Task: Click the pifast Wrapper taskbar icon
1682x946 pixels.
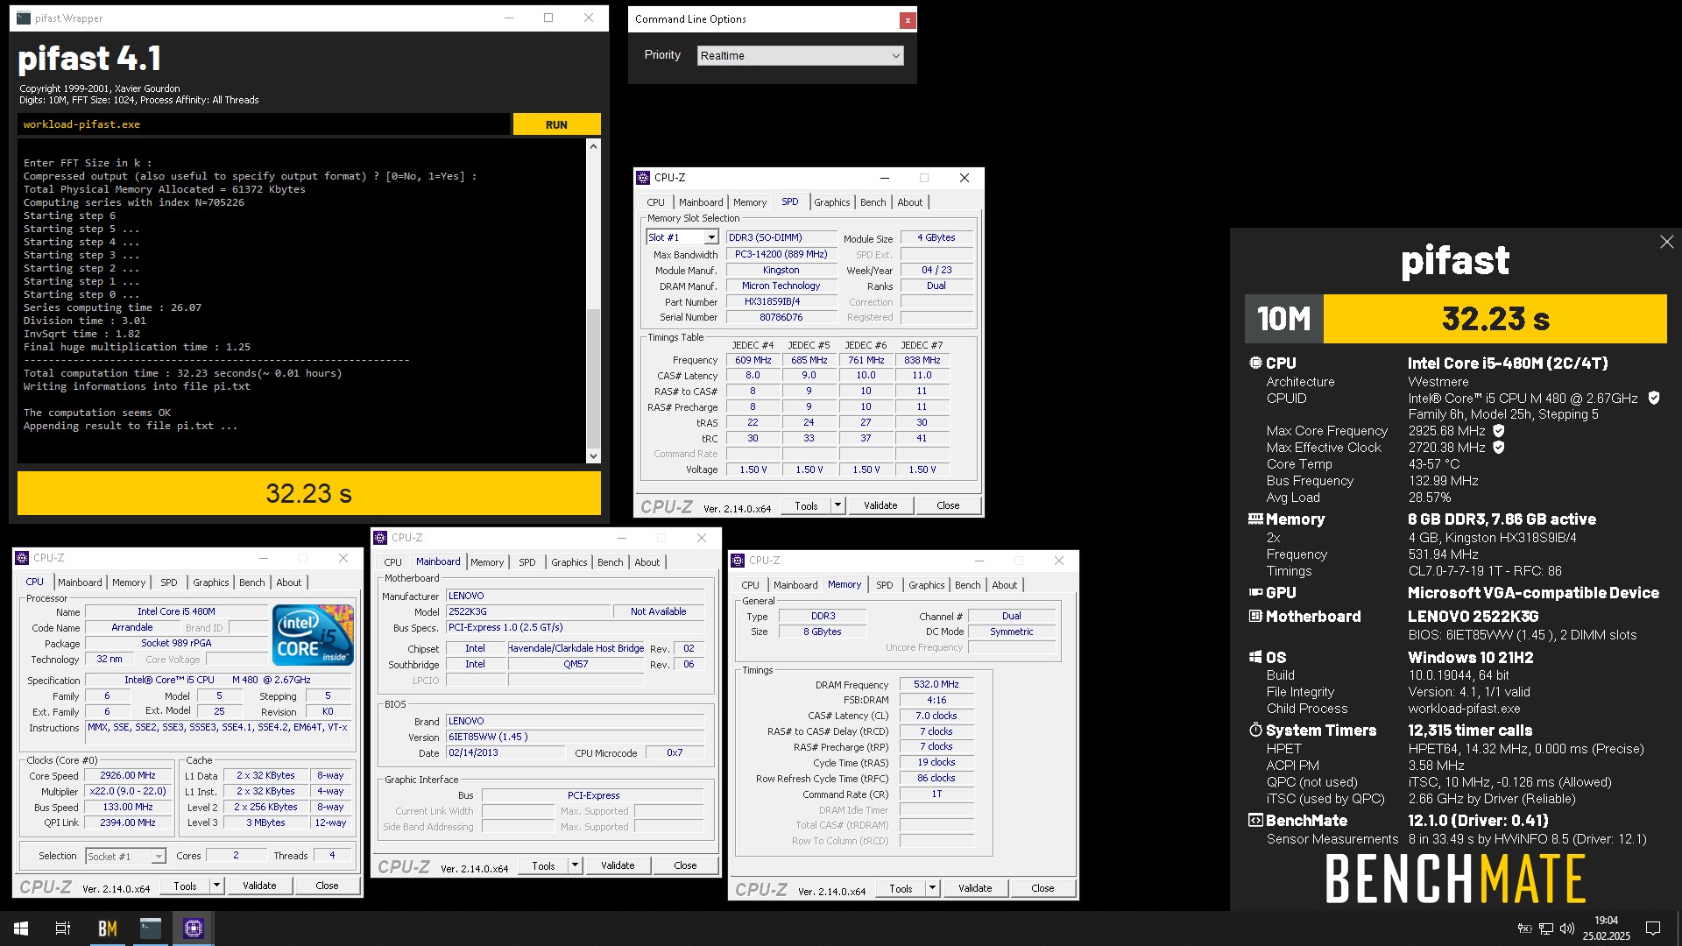Action: point(151,928)
